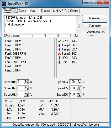Enable the Automatic fan speed checkbox

pos(84,34)
